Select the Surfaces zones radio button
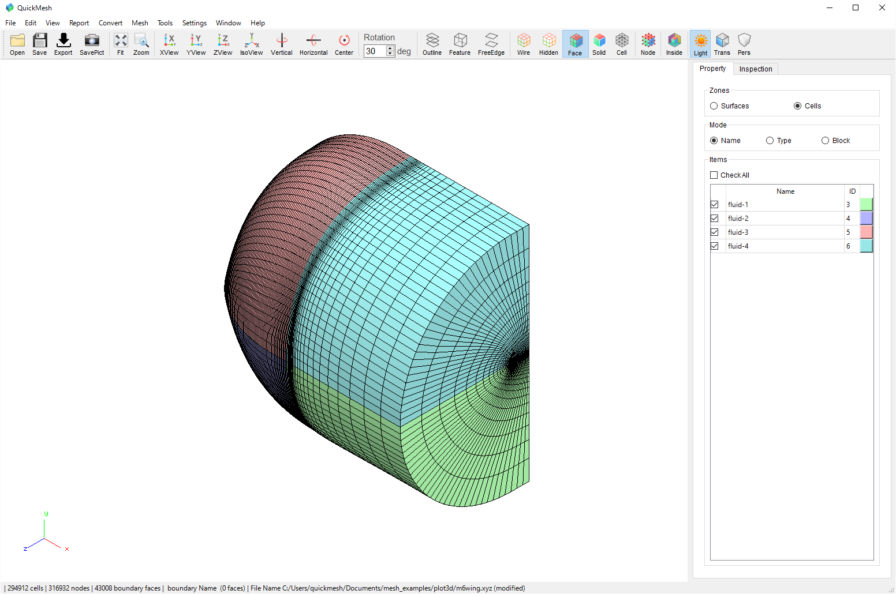The image size is (896, 594). [x=714, y=106]
